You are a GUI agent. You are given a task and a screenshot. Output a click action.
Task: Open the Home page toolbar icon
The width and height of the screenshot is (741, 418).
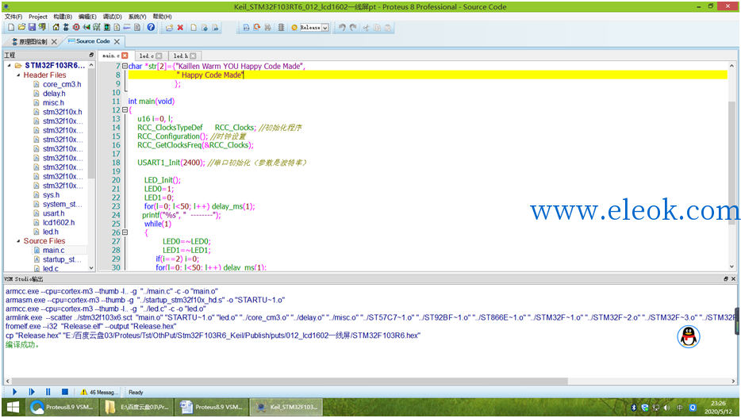click(x=56, y=28)
